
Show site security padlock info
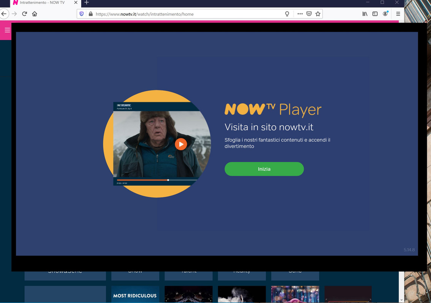[x=91, y=14]
